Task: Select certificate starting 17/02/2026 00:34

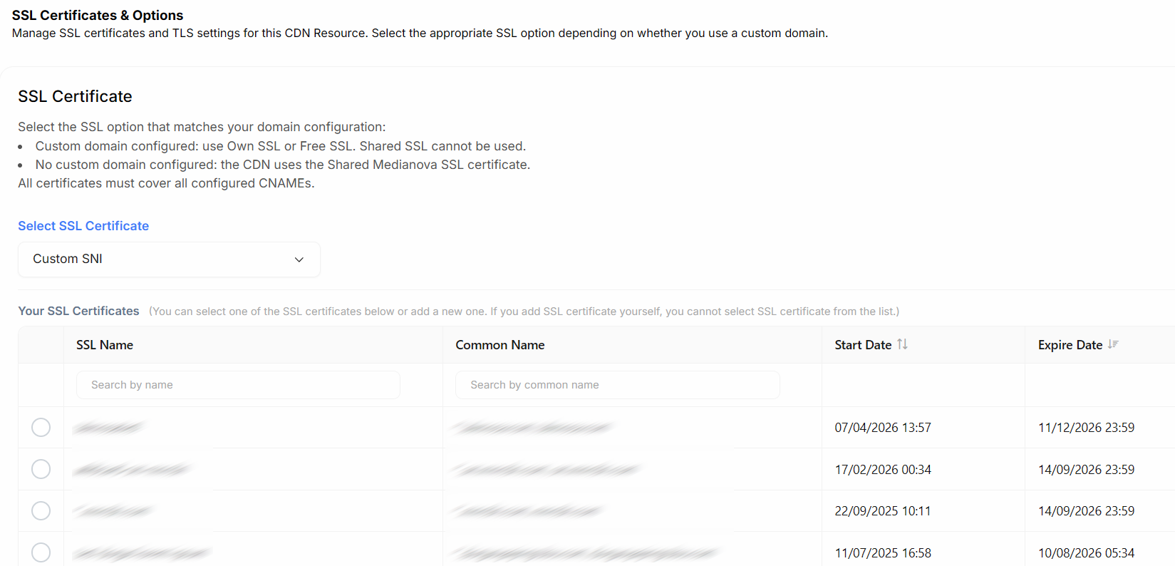Action: coord(41,469)
